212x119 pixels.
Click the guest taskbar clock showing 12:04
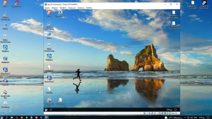(x=169, y=110)
